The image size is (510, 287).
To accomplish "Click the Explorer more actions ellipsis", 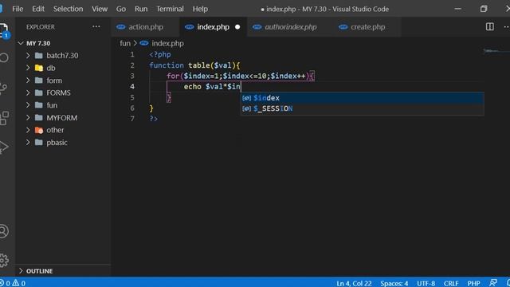I will (96, 26).
